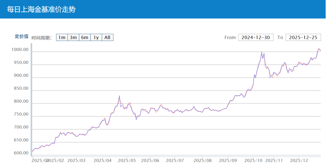Click the From date field 2024-12-30
326x165 pixels.
coord(255,37)
